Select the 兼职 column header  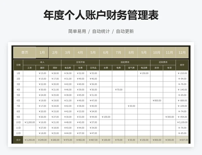42,68
